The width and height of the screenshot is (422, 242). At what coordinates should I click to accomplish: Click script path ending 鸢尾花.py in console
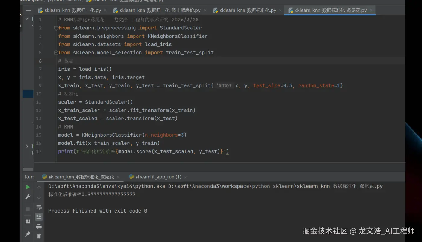(275, 186)
